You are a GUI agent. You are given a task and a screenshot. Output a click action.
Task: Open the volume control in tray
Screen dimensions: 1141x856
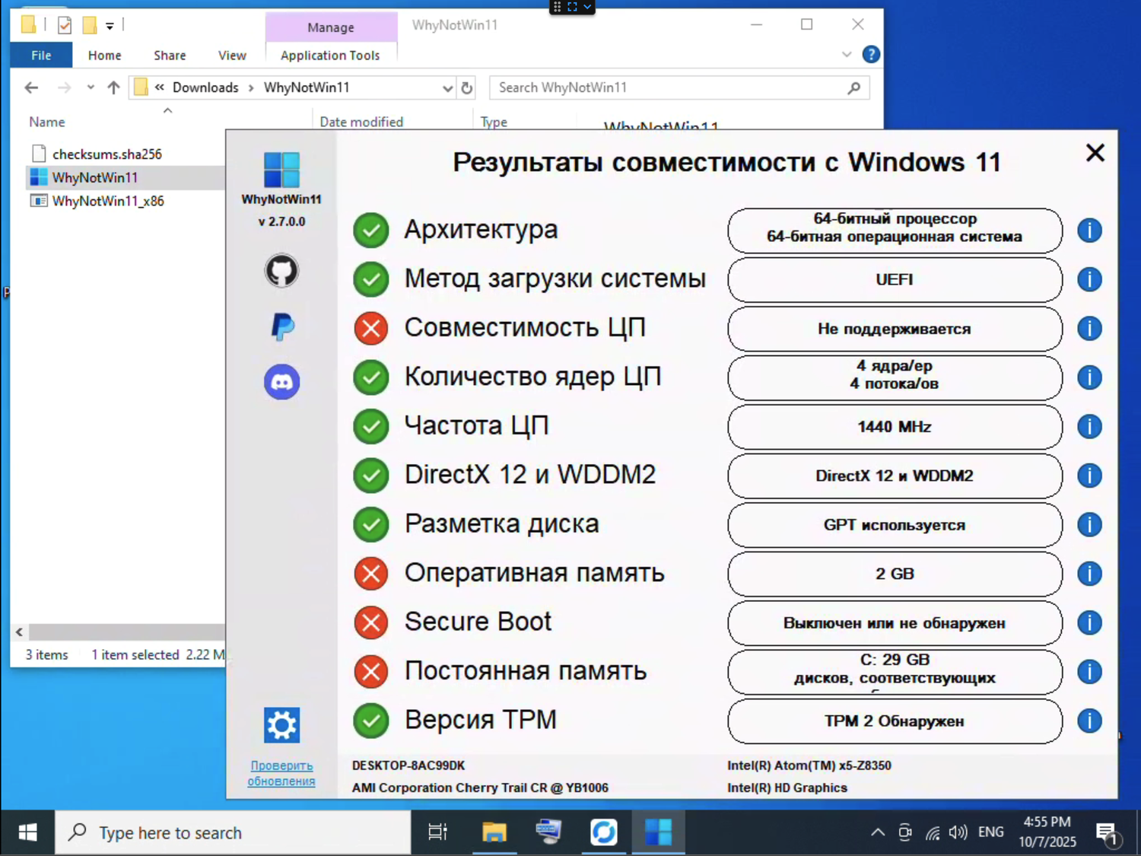[958, 832]
